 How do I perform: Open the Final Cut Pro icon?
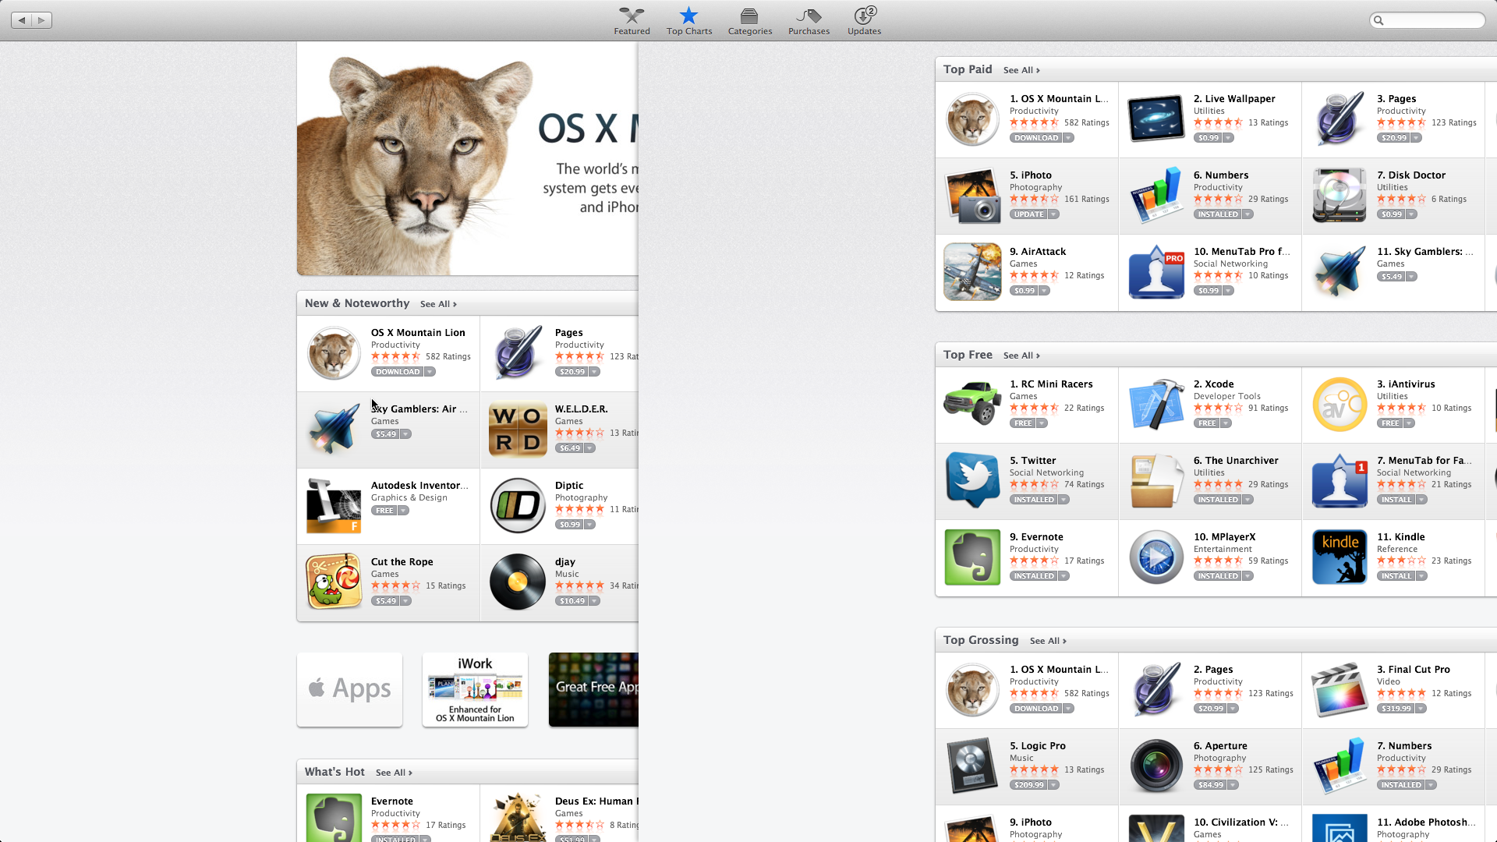point(1340,690)
